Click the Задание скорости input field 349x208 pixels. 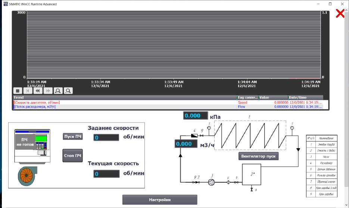[x=106, y=137]
